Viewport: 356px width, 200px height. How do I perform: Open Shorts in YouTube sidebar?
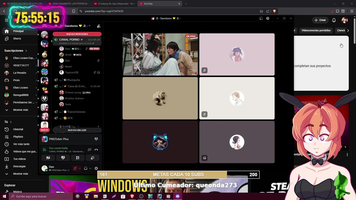click(x=19, y=39)
